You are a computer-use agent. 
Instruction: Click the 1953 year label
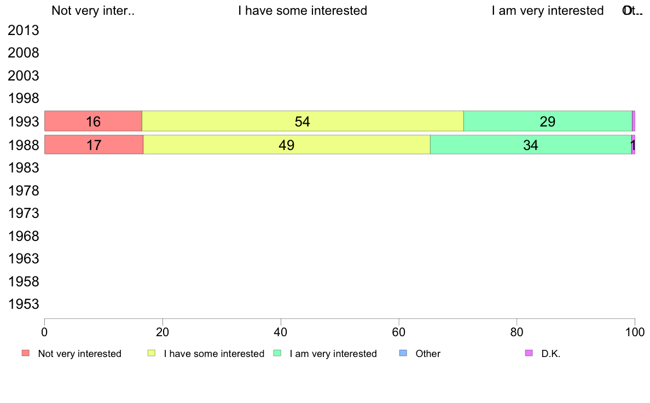(23, 304)
